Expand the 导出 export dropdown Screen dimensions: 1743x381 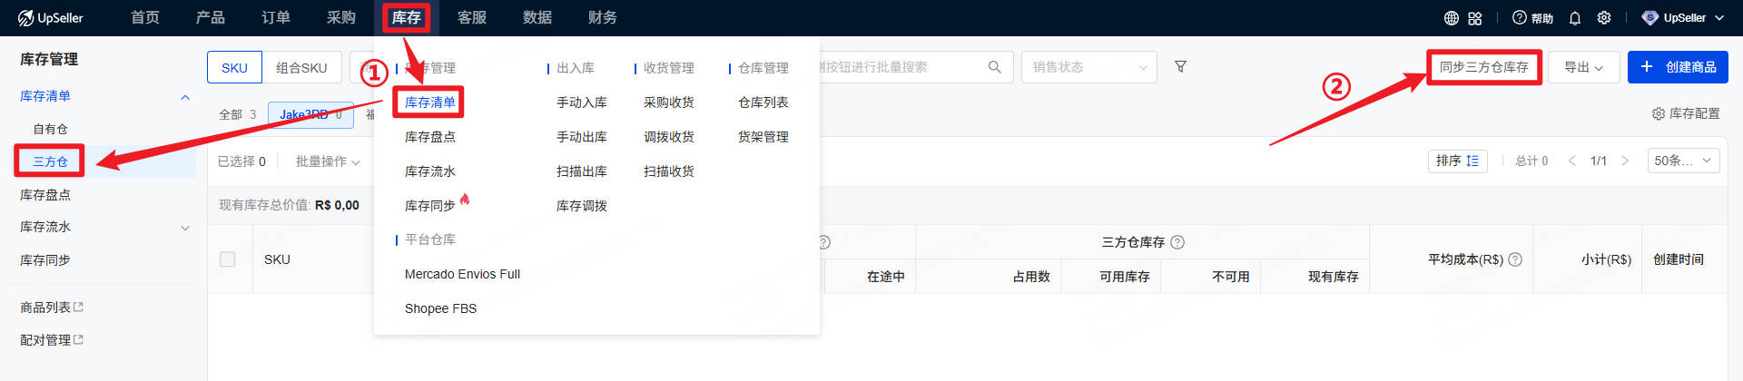1583,67
